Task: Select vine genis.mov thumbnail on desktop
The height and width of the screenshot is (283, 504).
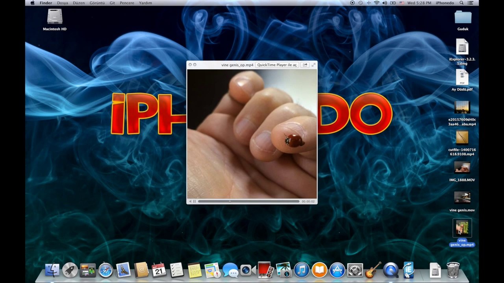Action: click(462, 197)
